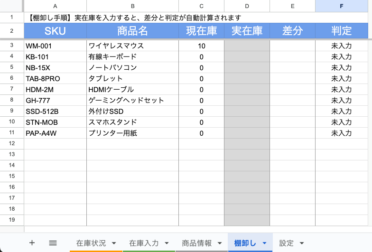Open the 棚卸し tab dropdown arrow
372x252 pixels.
[x=264, y=243]
